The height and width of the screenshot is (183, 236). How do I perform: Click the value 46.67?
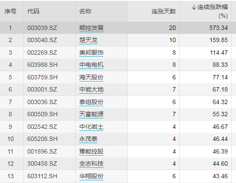(x=220, y=127)
